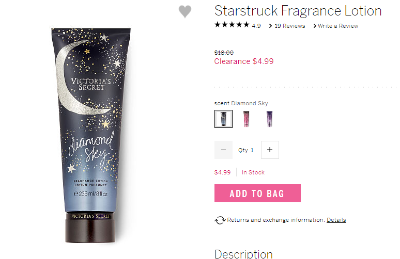Click the returns and exchange arrows icon

[x=220, y=220]
